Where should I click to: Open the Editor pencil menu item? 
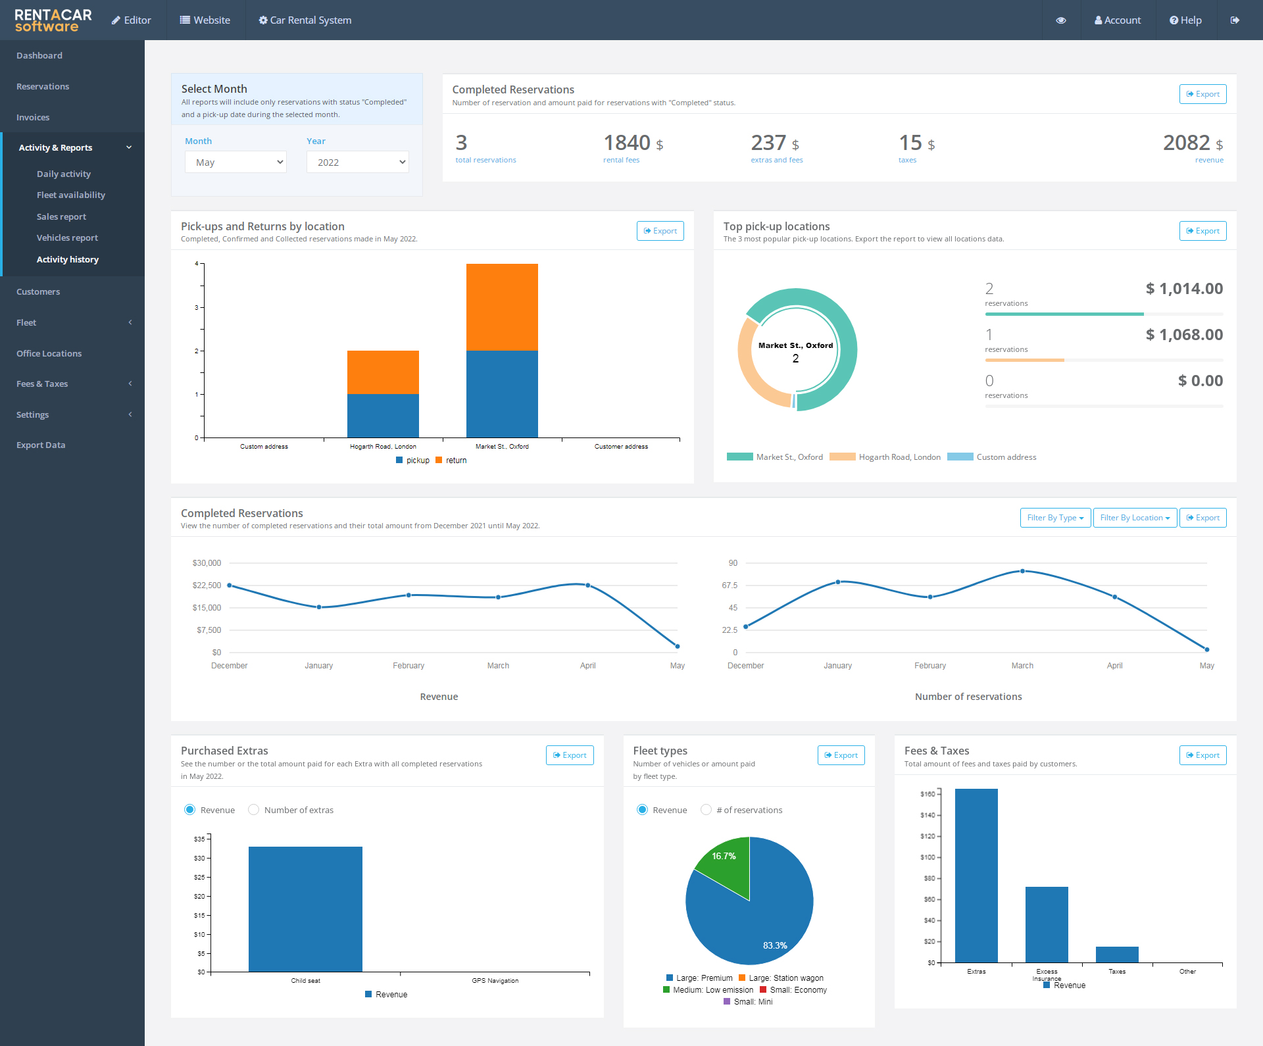[x=132, y=20]
